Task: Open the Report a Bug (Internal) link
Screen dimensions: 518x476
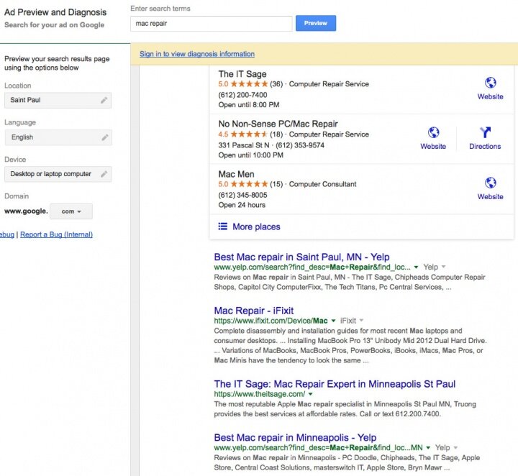Action: pyautogui.click(x=57, y=234)
